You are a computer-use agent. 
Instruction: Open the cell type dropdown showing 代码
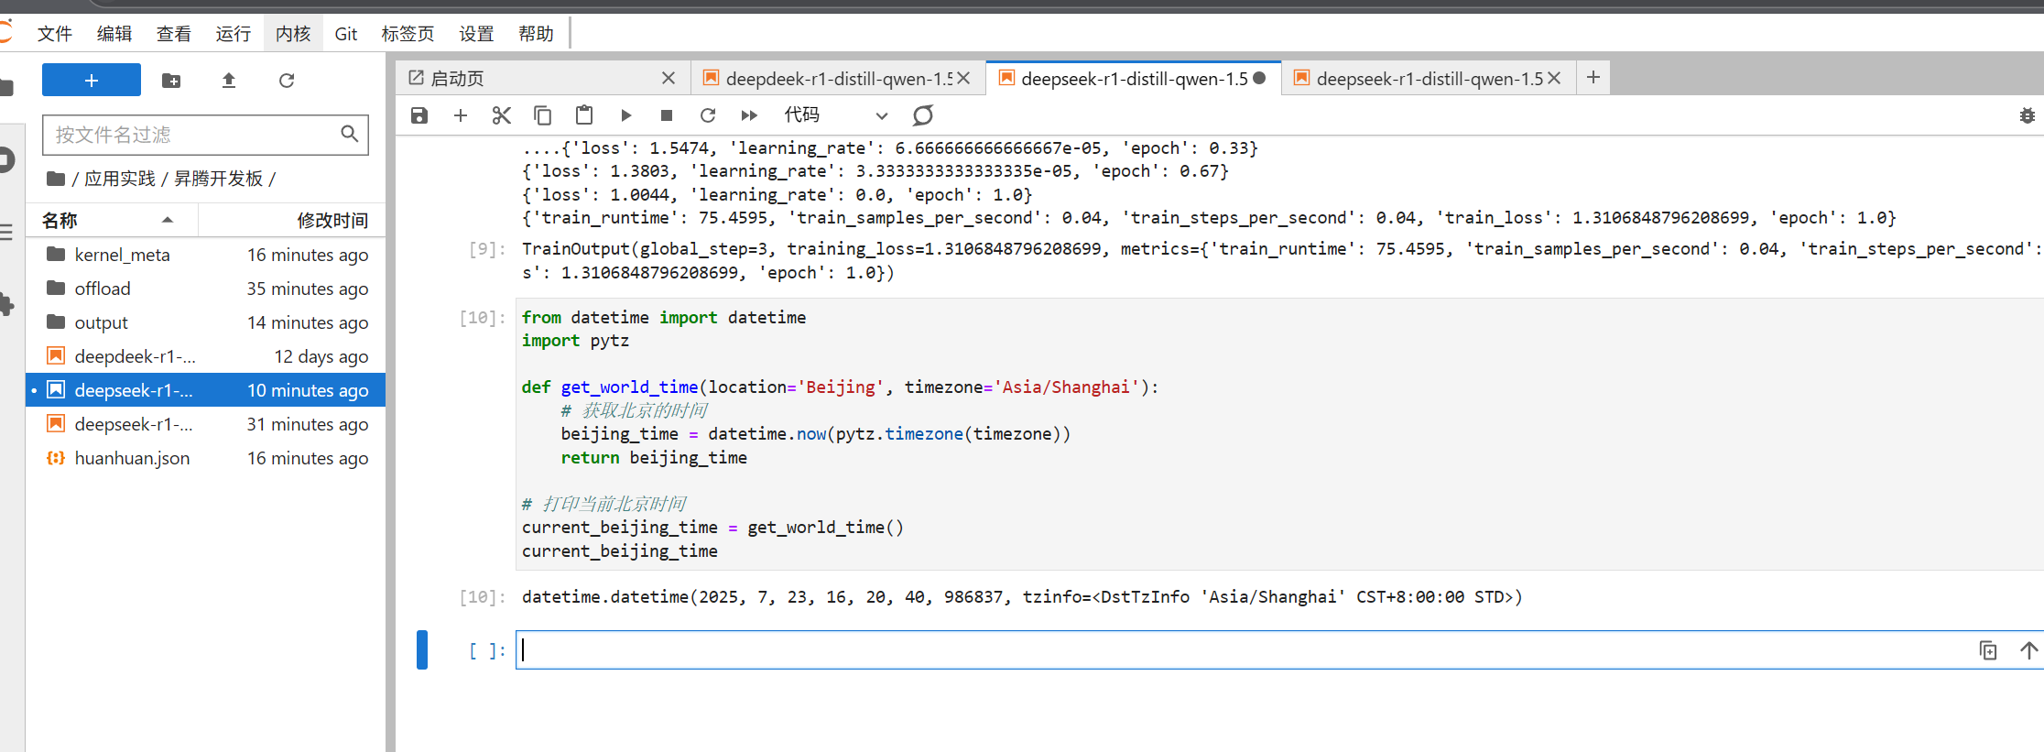coord(835,115)
